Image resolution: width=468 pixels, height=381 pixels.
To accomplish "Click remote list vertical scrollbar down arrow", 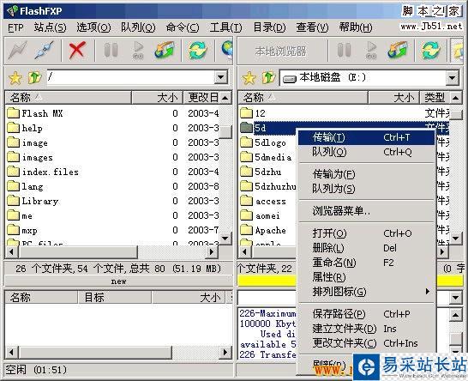I will pyautogui.click(x=225, y=239).
